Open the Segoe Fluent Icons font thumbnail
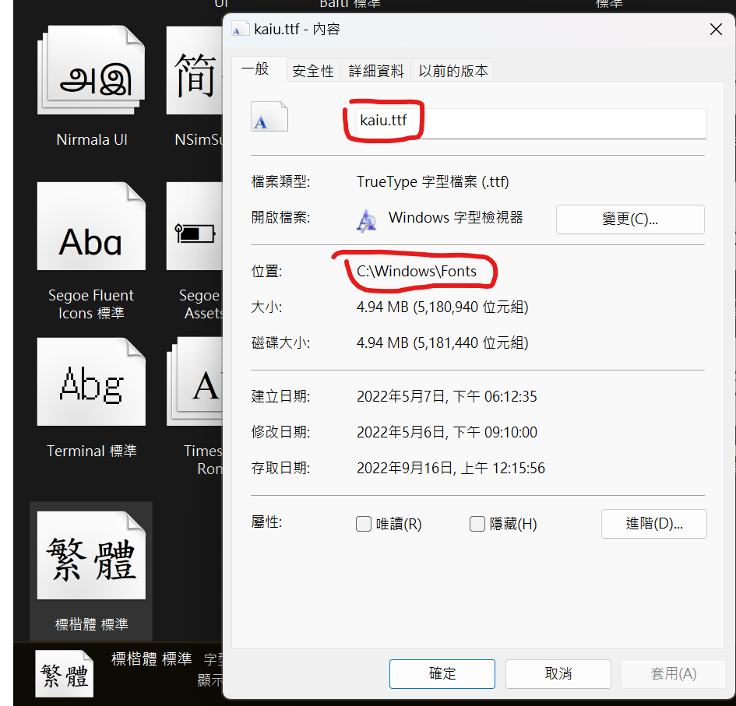Image resolution: width=736 pixels, height=706 pixels. [91, 226]
